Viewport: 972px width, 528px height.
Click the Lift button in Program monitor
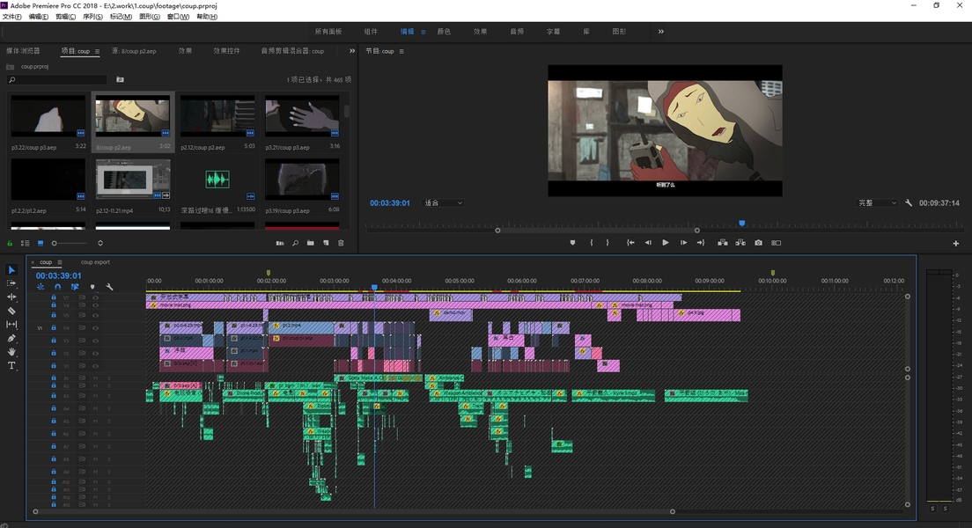click(723, 243)
